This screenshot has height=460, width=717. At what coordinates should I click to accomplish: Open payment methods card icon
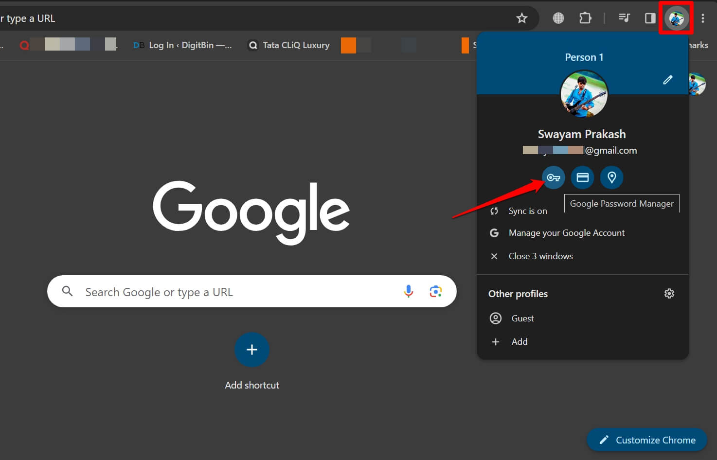pyautogui.click(x=582, y=177)
